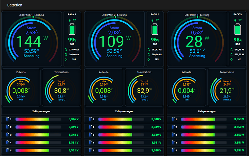Viewport: 249px width, 156px height.
Task: Click Pack 3 Zellspannungen header
Action: 207,111
